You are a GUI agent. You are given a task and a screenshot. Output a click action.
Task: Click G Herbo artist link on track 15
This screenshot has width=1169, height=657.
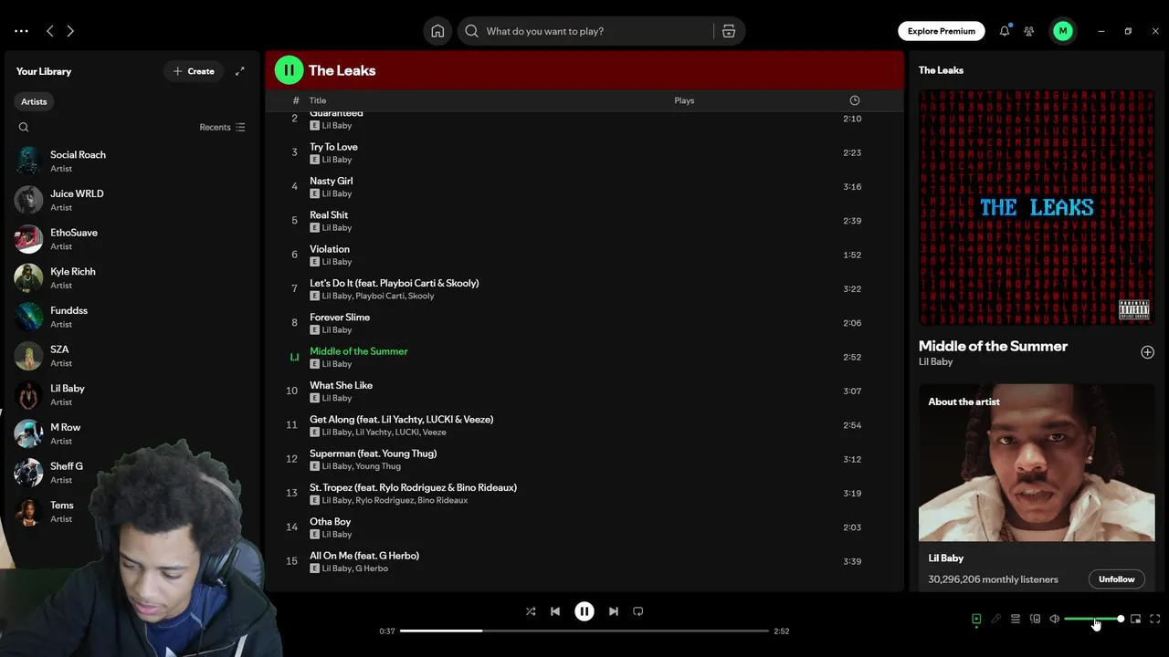pyautogui.click(x=372, y=568)
